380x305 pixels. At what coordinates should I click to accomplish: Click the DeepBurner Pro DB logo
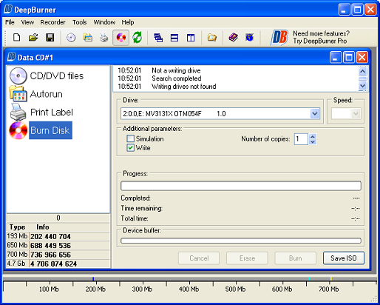(279, 38)
